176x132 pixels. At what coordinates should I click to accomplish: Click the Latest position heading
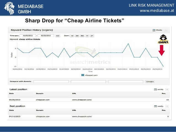(18, 89)
